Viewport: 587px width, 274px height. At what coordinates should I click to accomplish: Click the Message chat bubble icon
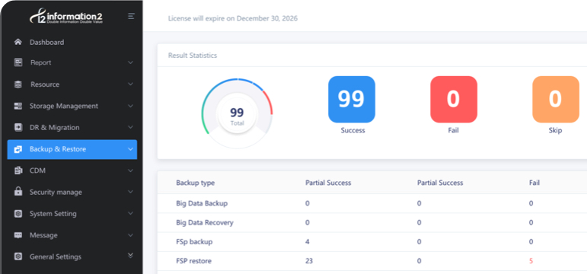click(18, 235)
